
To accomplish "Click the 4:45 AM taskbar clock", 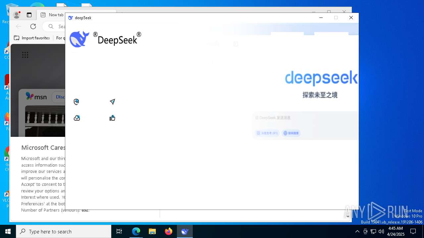I will point(396,231).
